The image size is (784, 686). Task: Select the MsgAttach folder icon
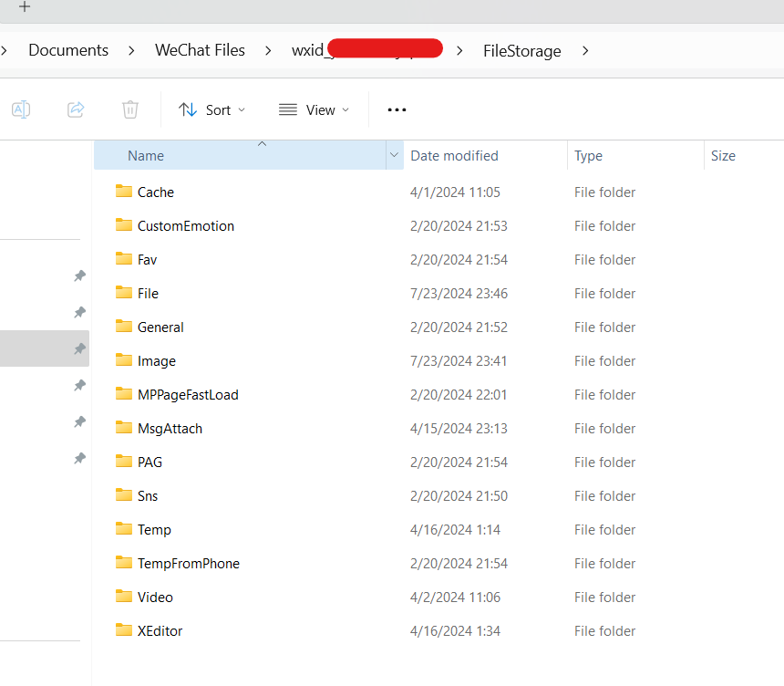pyautogui.click(x=123, y=427)
